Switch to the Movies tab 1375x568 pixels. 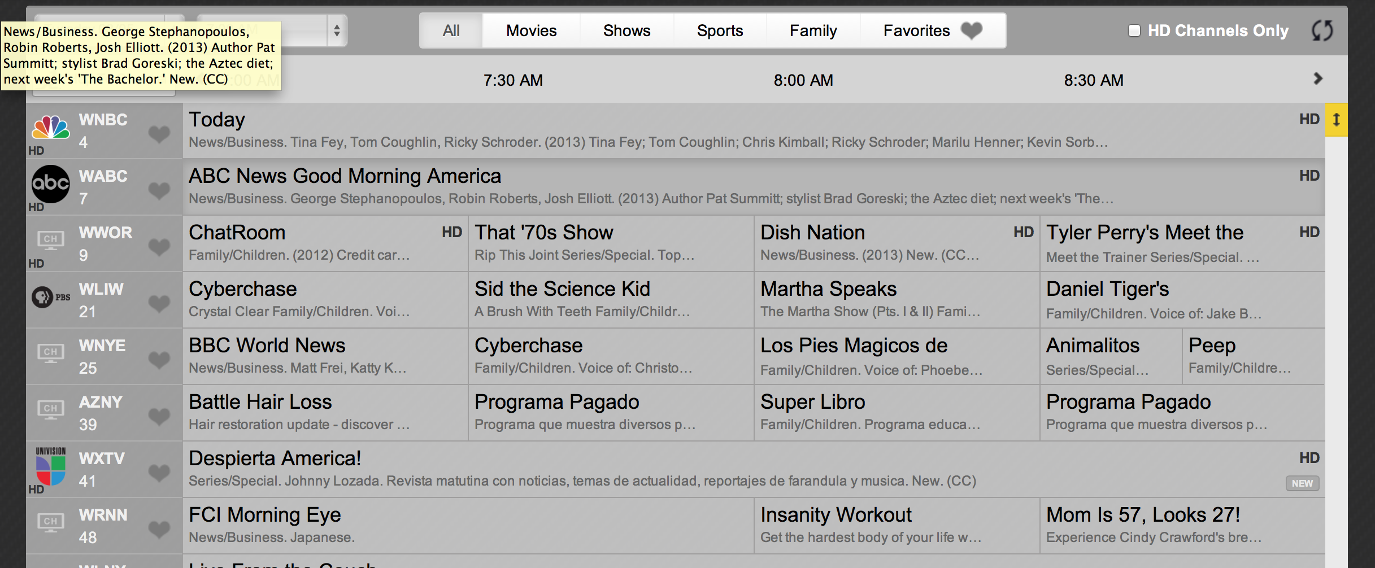531,30
